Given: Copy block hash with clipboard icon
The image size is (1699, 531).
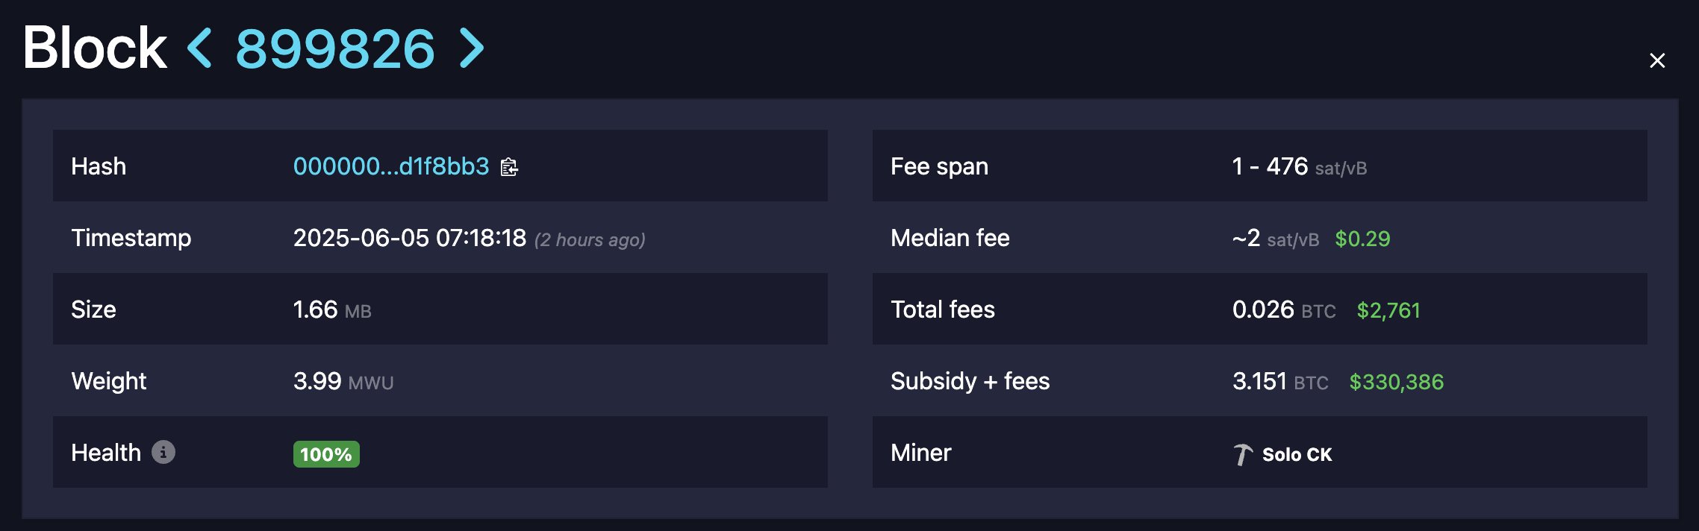Looking at the screenshot, I should (x=509, y=167).
